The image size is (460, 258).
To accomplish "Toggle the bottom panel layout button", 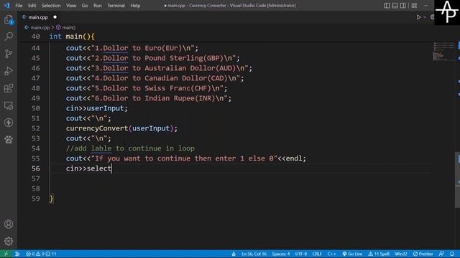I will point(395,6).
